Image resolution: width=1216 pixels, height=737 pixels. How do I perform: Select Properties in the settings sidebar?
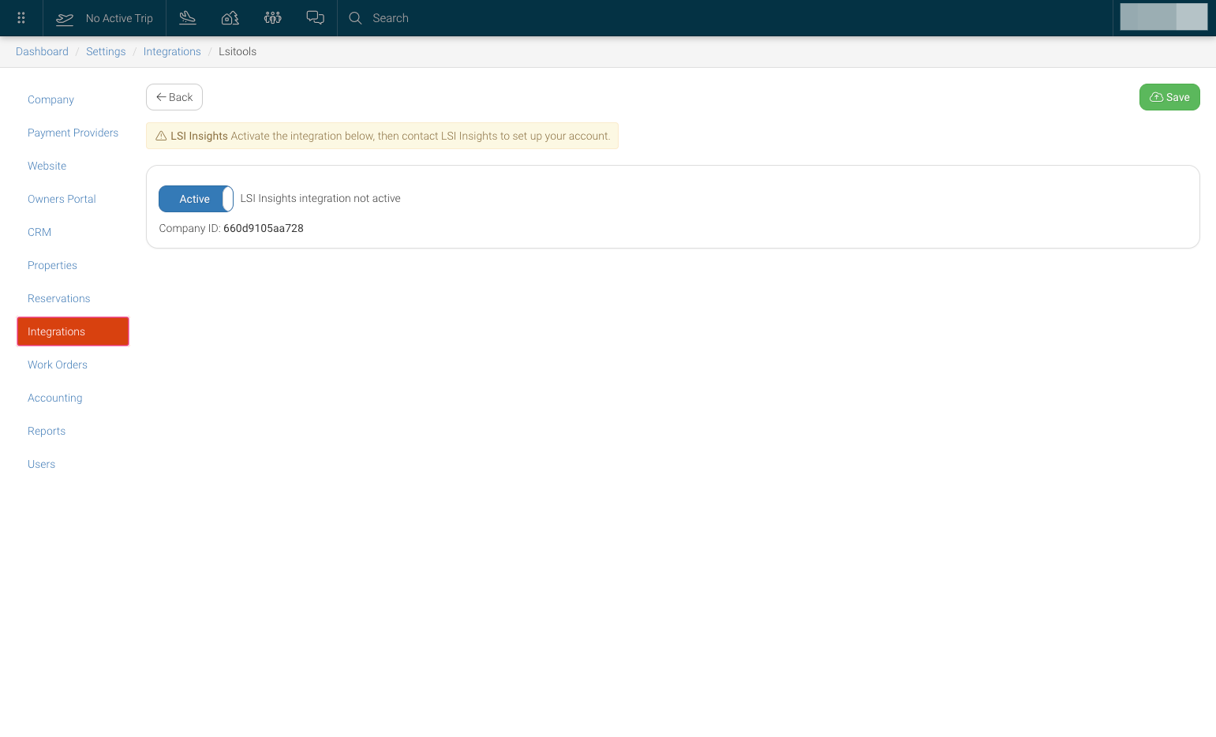click(x=52, y=265)
